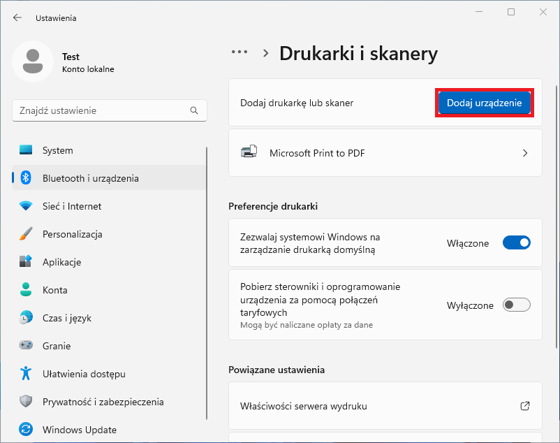The width and height of the screenshot is (560, 443).
Task: Click the Wi-Fi network icon
Action: [26, 206]
